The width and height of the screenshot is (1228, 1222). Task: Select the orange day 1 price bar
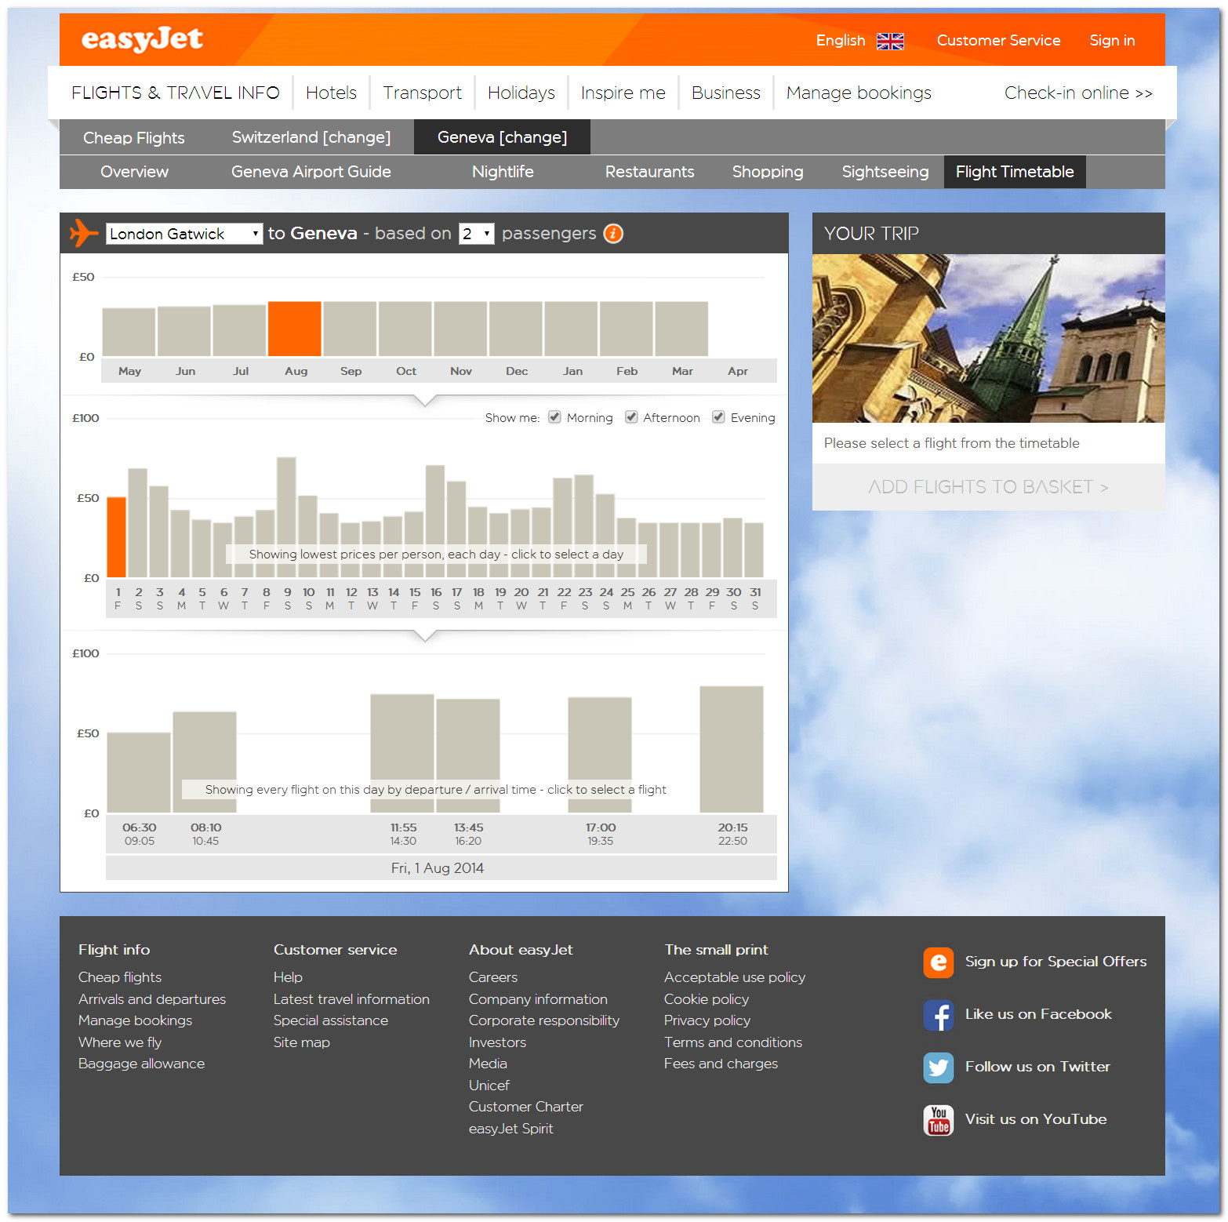[x=117, y=537]
